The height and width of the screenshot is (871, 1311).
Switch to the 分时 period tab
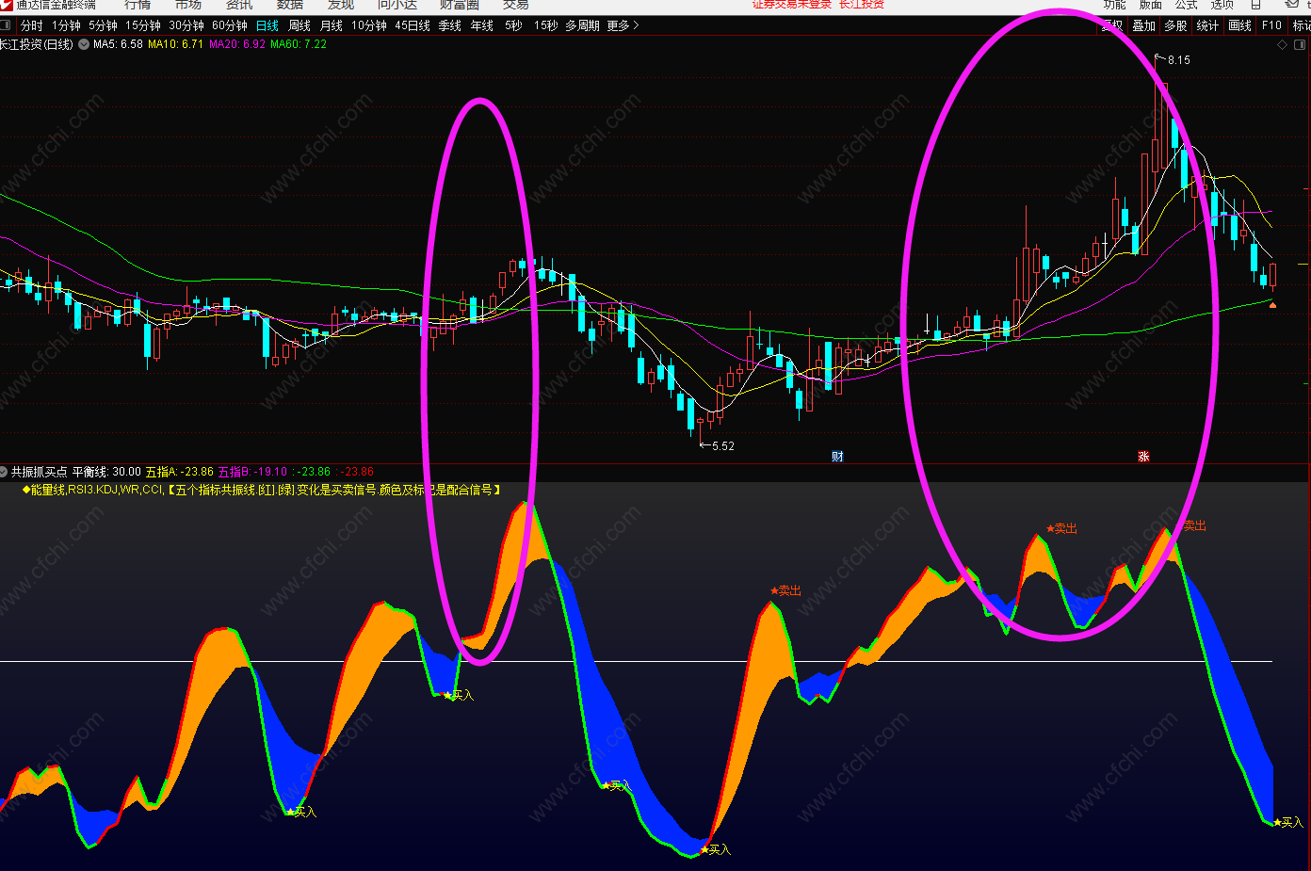32,25
